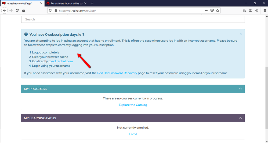268x143 pixels.
Task: Open the Firefox account icon
Action: click(257, 10)
